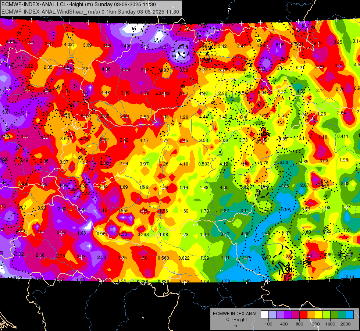Click wind shear value 4.65
Screen dimensions: 360x331
(245, 234)
